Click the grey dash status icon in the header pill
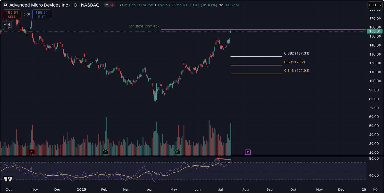 tap(107, 5)
